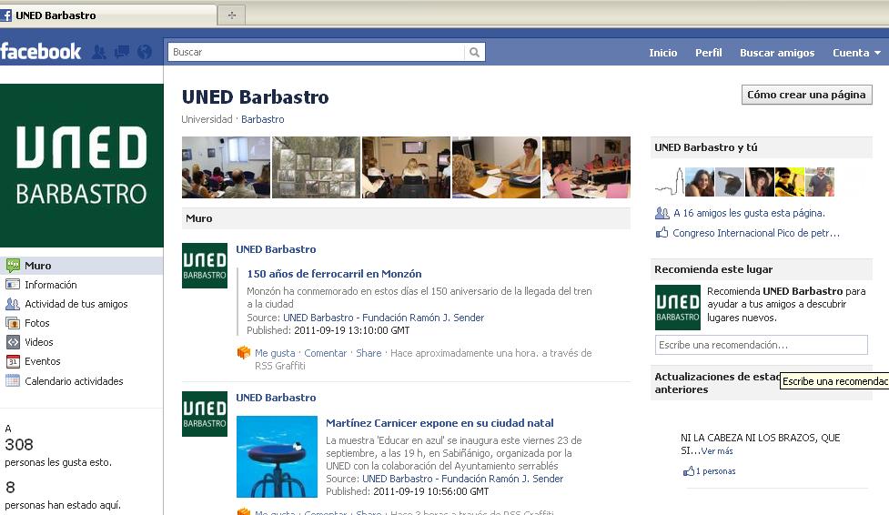Click the search magnifier icon
The height and width of the screenshot is (515, 889).
point(474,53)
